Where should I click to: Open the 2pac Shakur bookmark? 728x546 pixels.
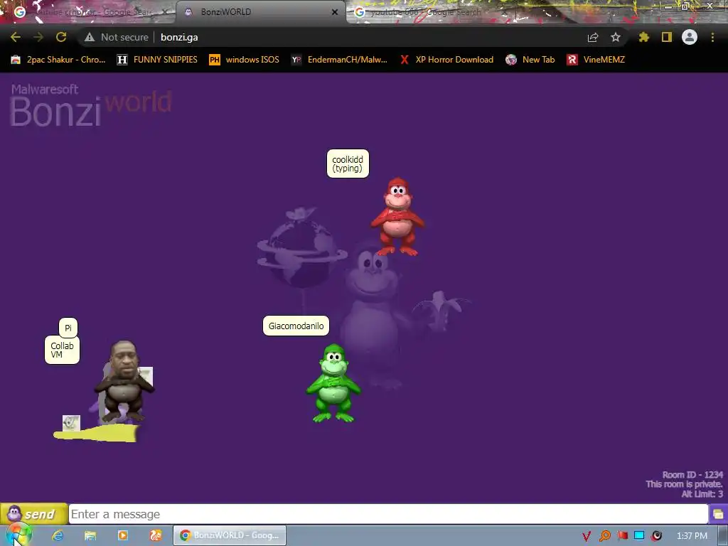[58, 60]
